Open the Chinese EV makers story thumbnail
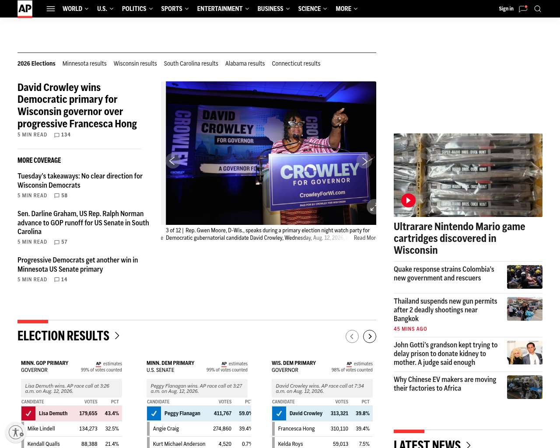Screen dimensions: 560x448 525,387
